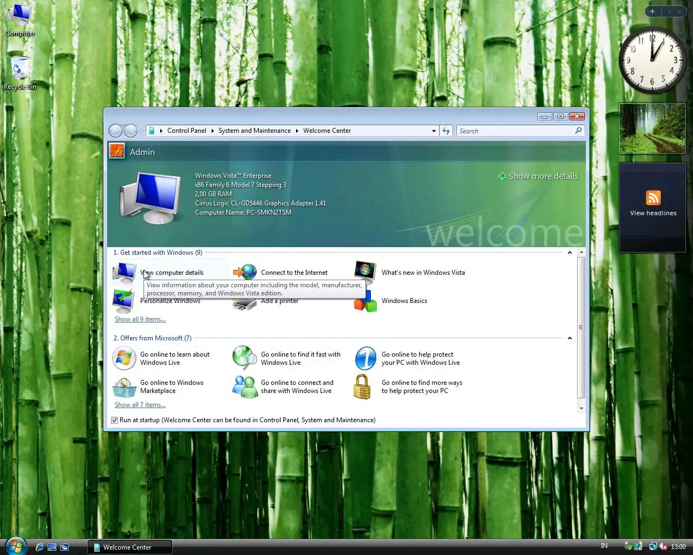This screenshot has height=555, width=693.
Task: Click the refresh button beside address bar
Action: [x=446, y=131]
